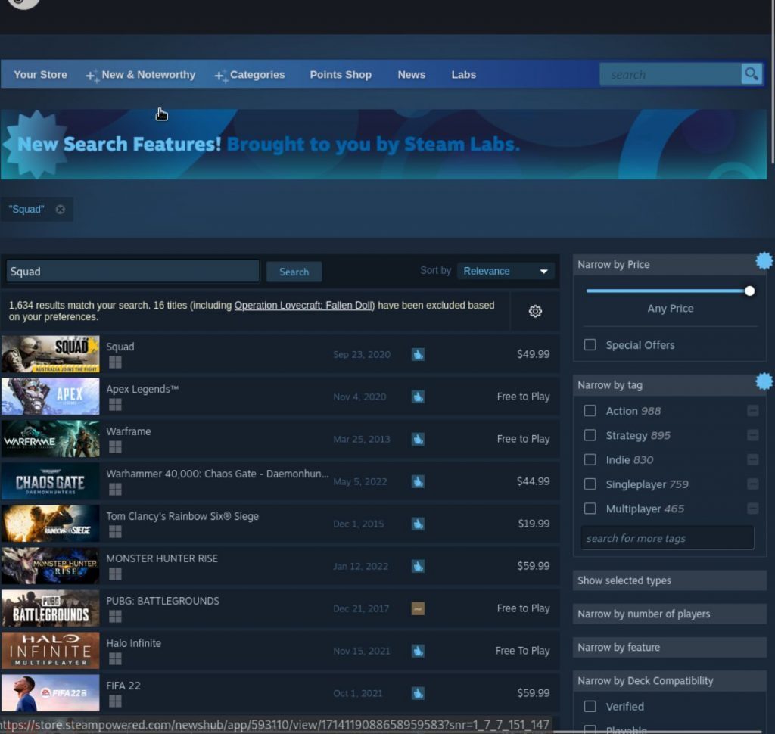Click the thumbs-up review icon on the Squad row
775x734 pixels.
point(418,354)
